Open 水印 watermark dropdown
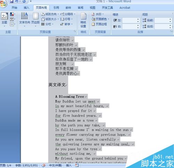 tap(98, 14)
